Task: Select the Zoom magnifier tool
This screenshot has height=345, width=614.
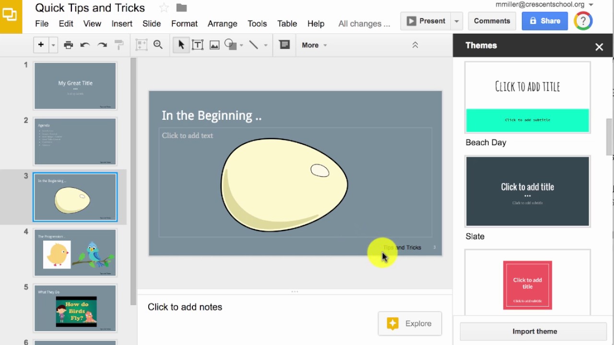Action: pyautogui.click(x=158, y=45)
